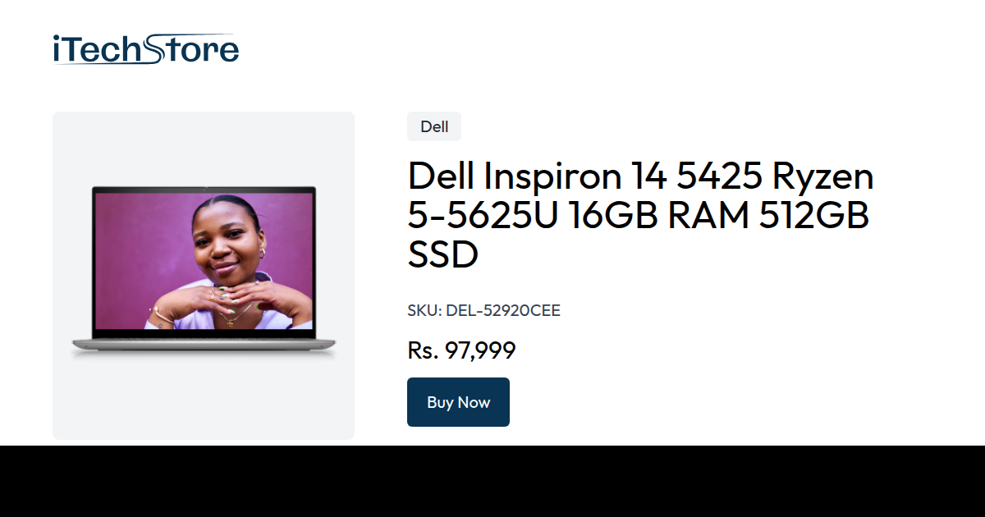
Task: Select the Dell brand tag
Action: 434,126
